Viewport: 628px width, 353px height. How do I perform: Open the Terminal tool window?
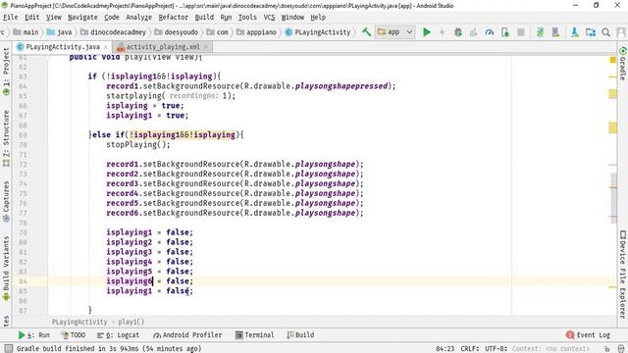click(255, 335)
